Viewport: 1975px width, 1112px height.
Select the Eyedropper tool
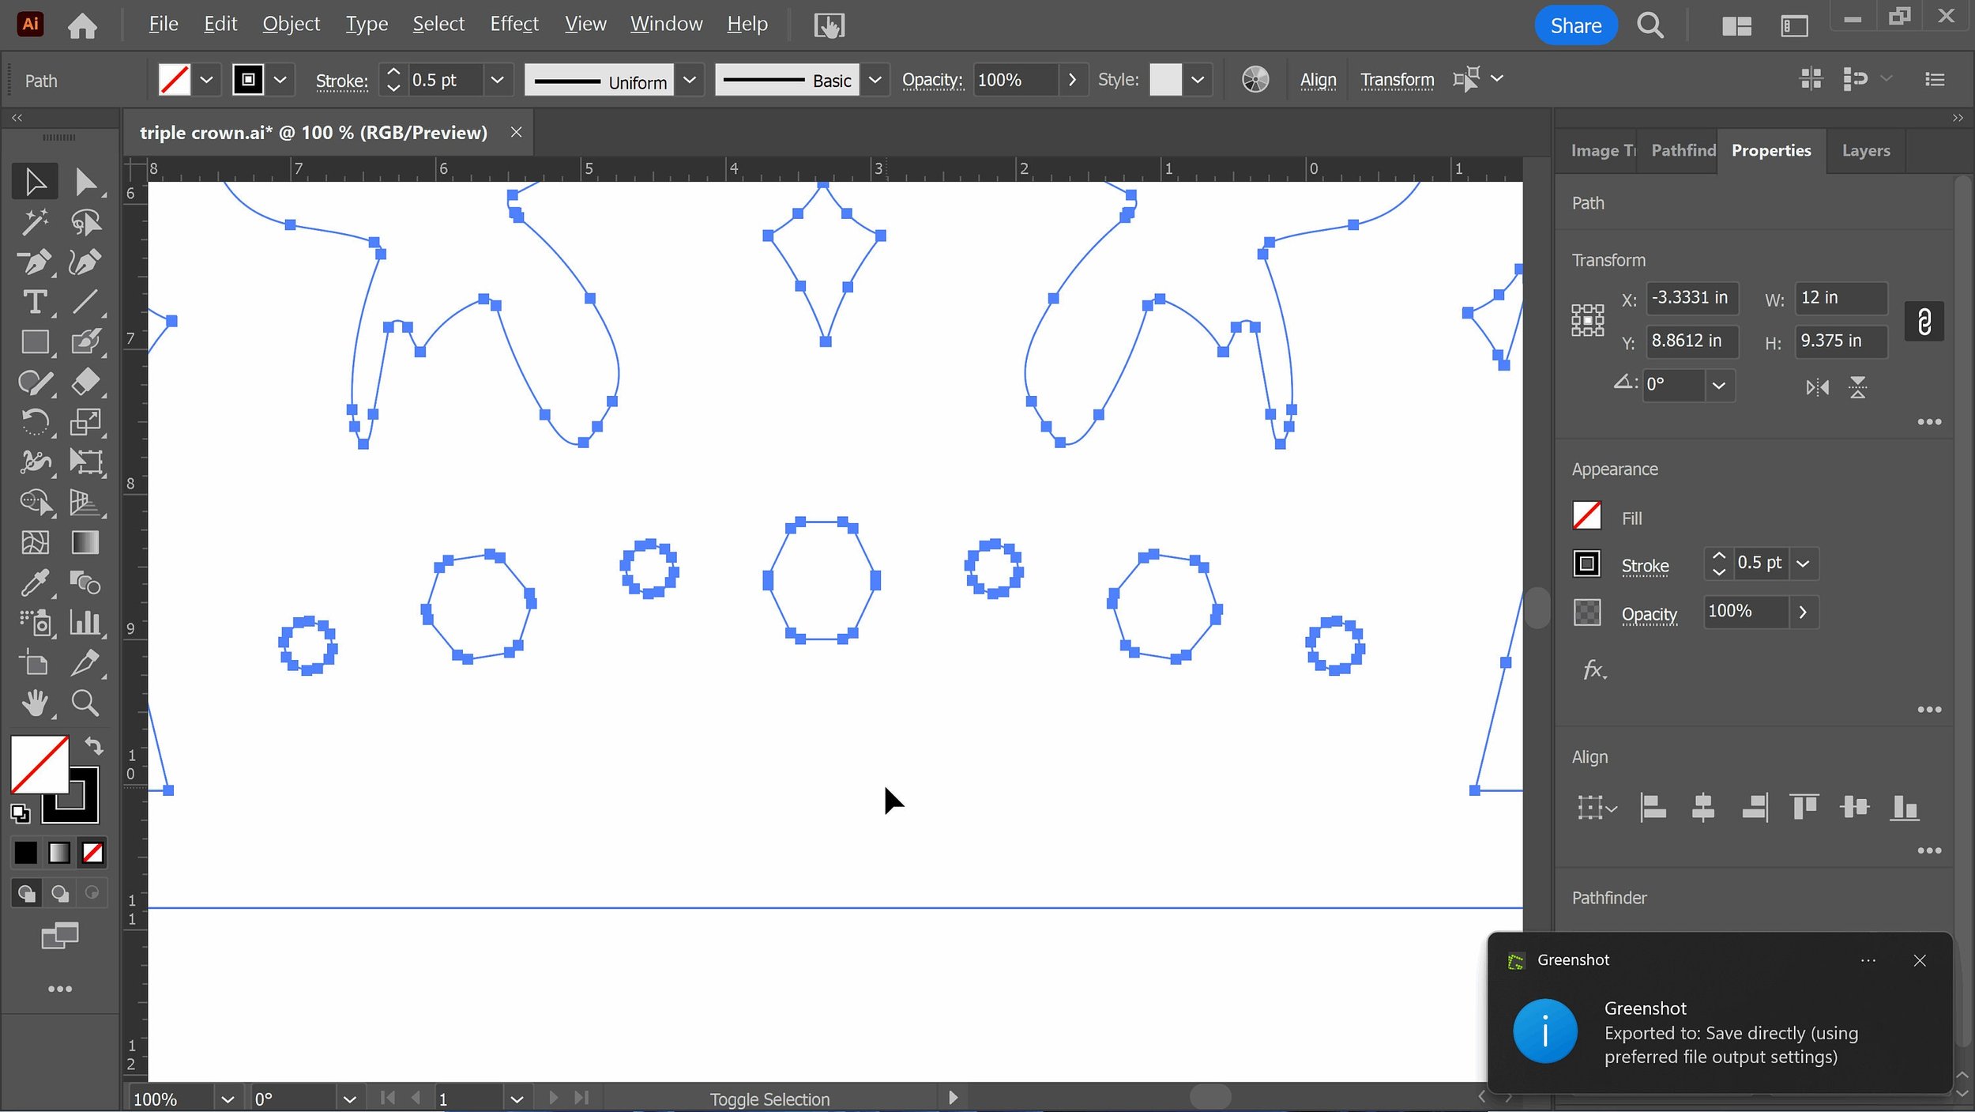pyautogui.click(x=35, y=583)
